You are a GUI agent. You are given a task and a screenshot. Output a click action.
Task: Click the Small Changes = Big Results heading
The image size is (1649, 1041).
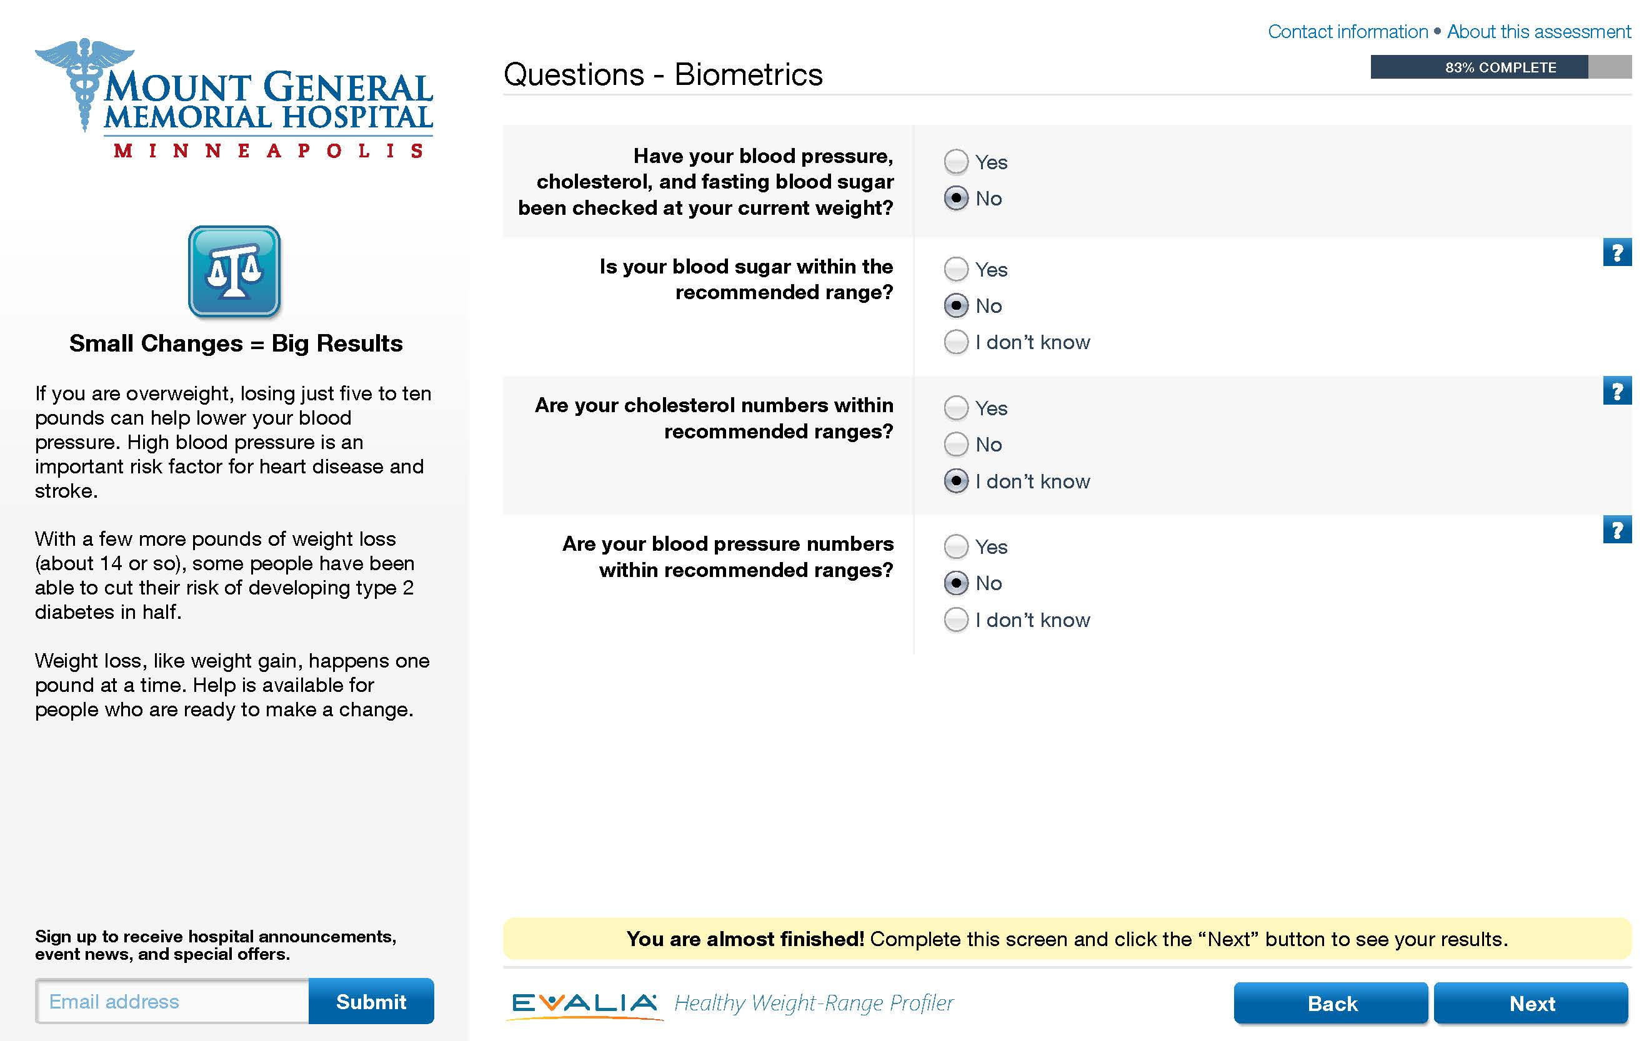pyautogui.click(x=236, y=343)
